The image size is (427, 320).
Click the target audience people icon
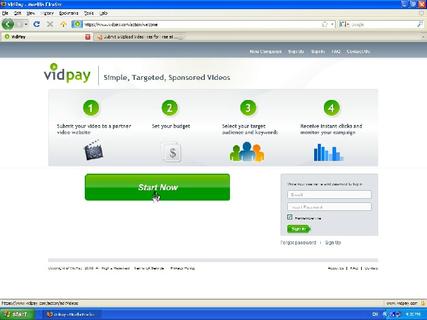[x=247, y=152]
